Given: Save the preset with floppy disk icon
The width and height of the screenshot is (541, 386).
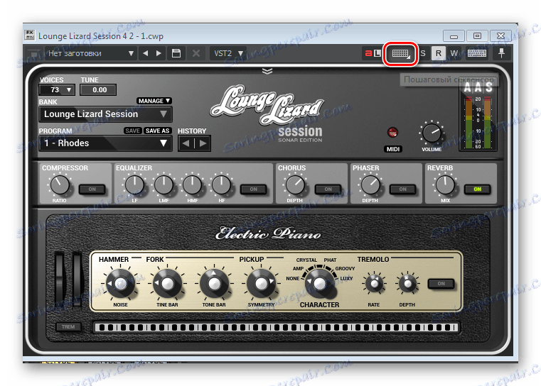Looking at the screenshot, I should (x=176, y=53).
